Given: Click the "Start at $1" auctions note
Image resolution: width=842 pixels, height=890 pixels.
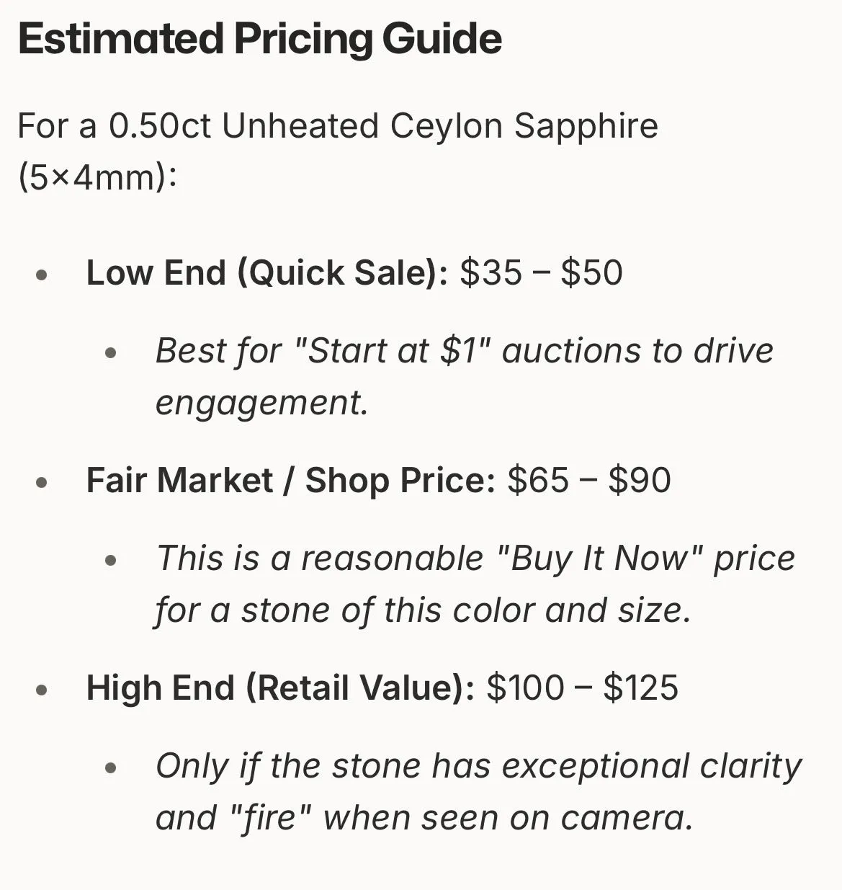Looking at the screenshot, I should tap(465, 351).
